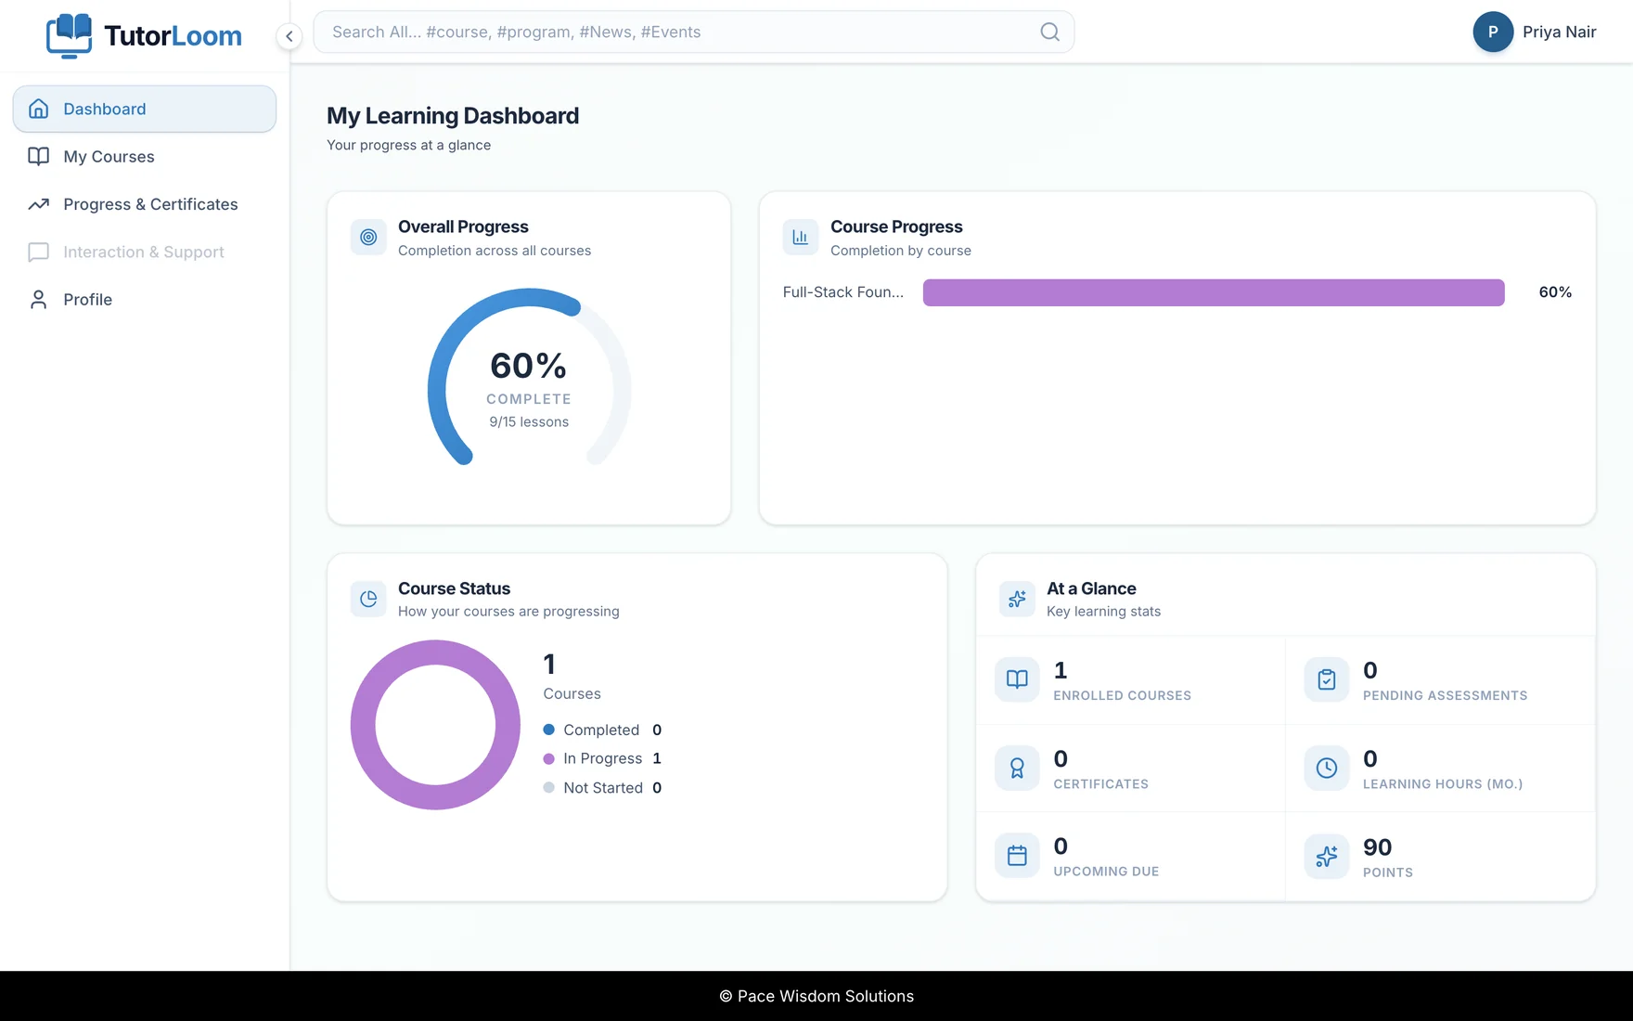
Task: Click the CERTIFICATES stat label
Action: coord(1100,784)
